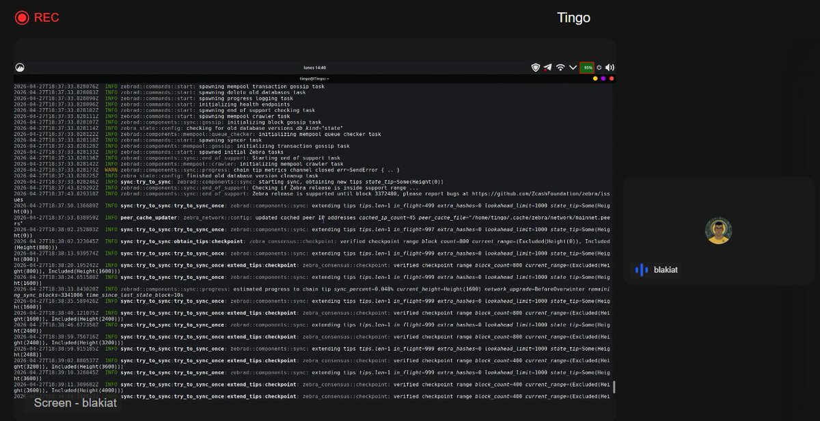This screenshot has height=421, width=820.
Task: Click the audio level icon beside blakiat
Action: point(642,270)
